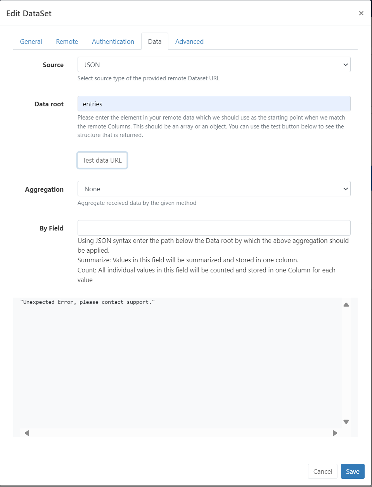Click the scroll right arrow in output panel
Image resolution: width=372 pixels, height=487 pixels.
coord(335,433)
